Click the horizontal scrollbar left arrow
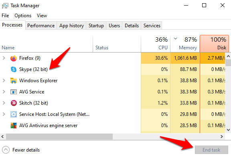The height and width of the screenshot is (158, 231). (x=2, y=136)
